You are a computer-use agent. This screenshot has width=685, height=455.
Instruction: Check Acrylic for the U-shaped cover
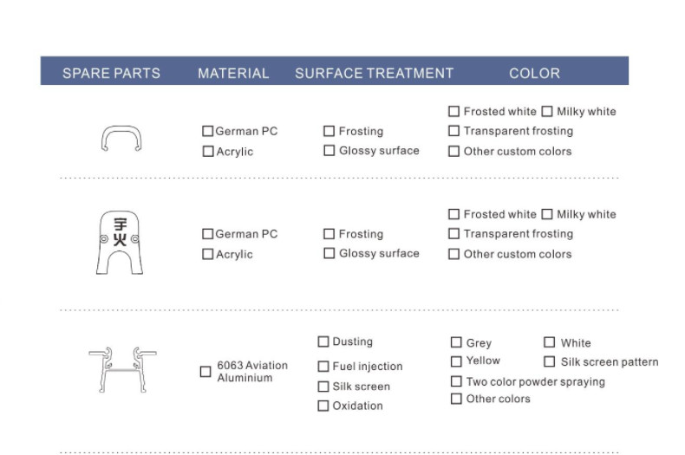point(208,152)
